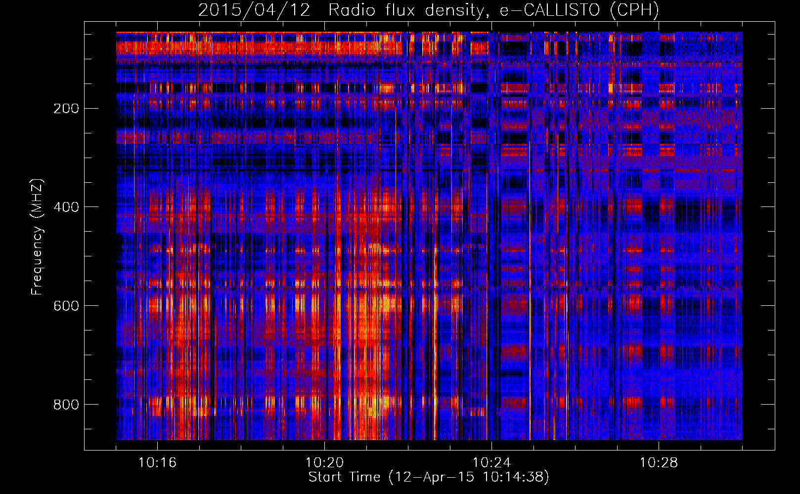This screenshot has height=494, width=800.
Task: Click the 10:20 time tick label
Action: [x=324, y=462]
